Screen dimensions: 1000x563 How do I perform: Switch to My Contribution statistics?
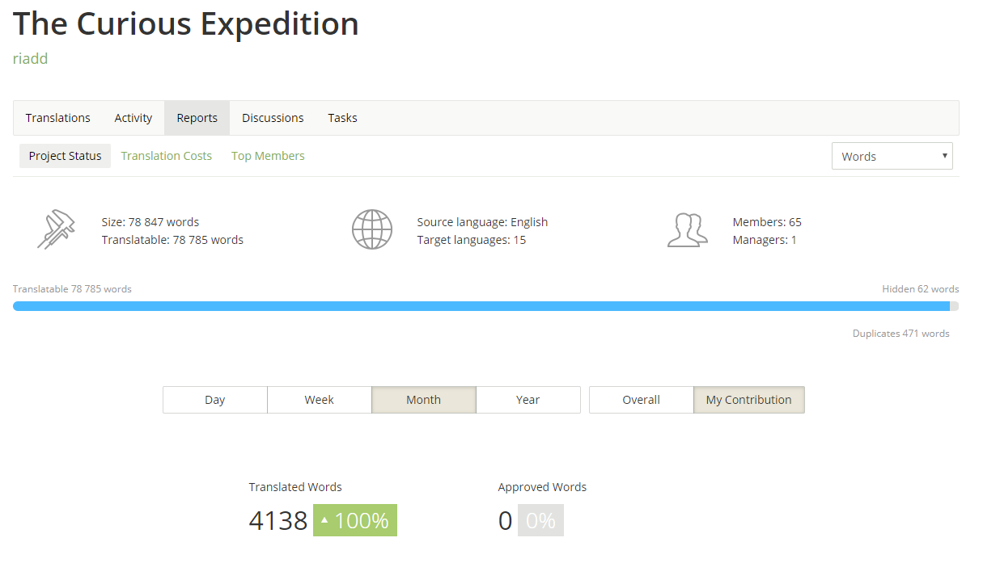pos(749,400)
